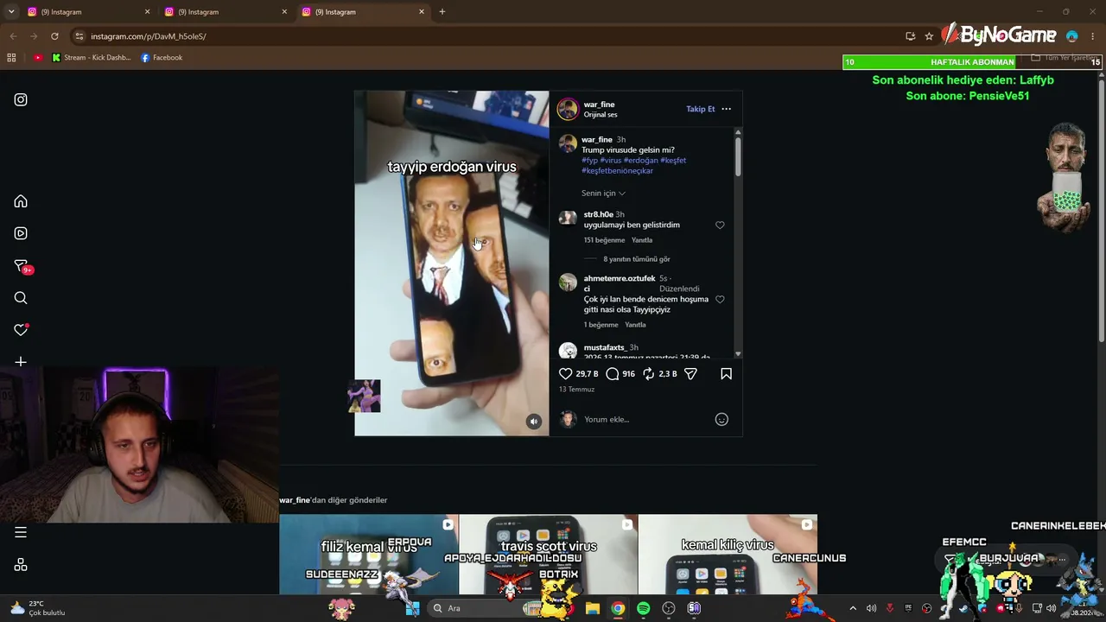The height and width of the screenshot is (622, 1106).
Task: Close the third Instagram tab
Action: point(422,12)
